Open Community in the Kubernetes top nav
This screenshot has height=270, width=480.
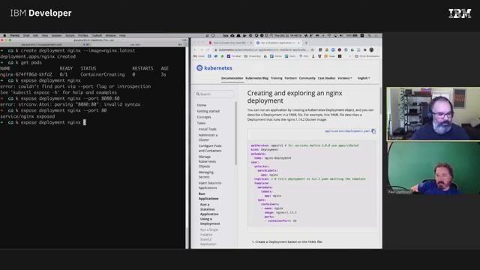(x=307, y=78)
